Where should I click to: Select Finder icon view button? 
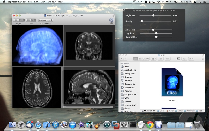click(x=136, y=59)
